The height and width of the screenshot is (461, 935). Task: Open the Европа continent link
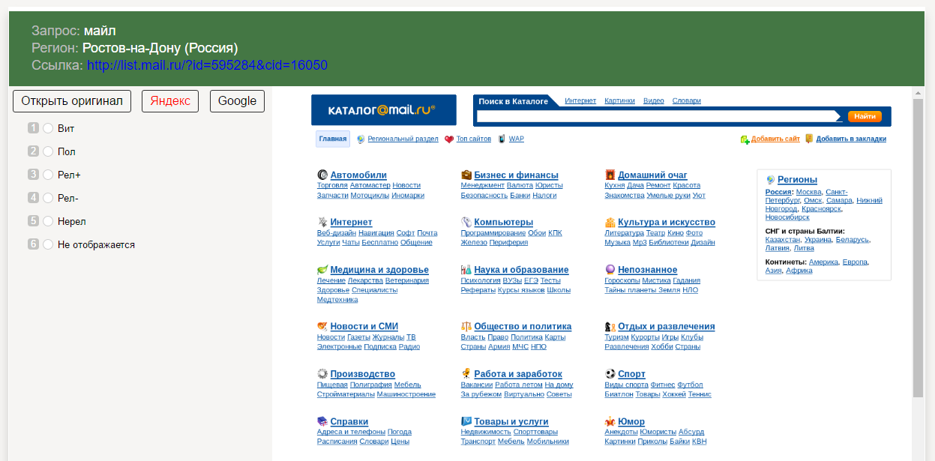pos(855,262)
